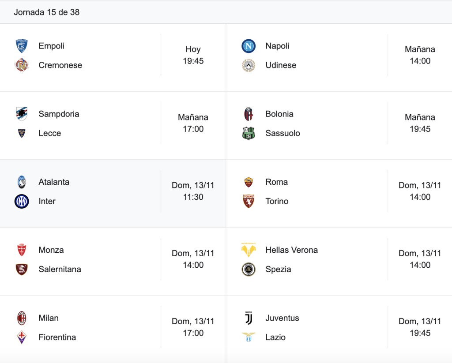Screen dimensions: 452x363
Task: Click the Jornada 15 de 38 header
Action: (x=47, y=12)
